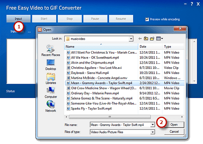The image size is (203, 144).
Task: Sort files by Date column header
Action: tap(150, 46)
